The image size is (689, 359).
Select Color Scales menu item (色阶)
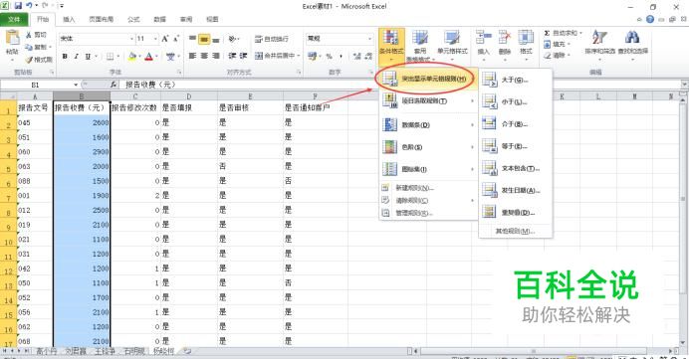pyautogui.click(x=428, y=147)
